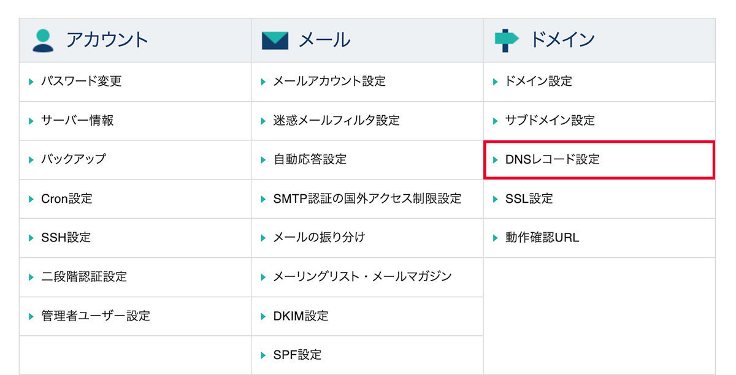The height and width of the screenshot is (375, 736).
Task: Click the arrow icon beside SSL設定
Action: tap(494, 199)
